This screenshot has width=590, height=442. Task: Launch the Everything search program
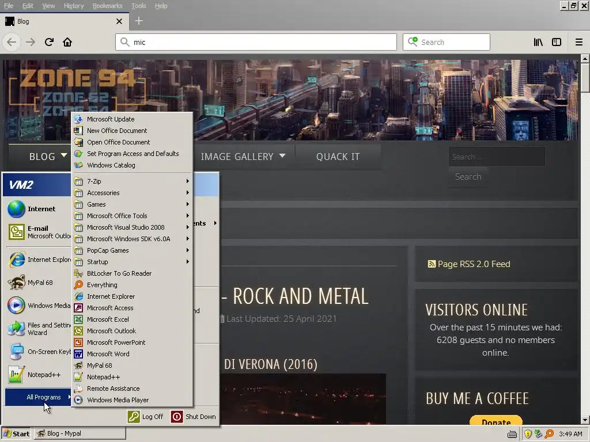click(x=133, y=285)
